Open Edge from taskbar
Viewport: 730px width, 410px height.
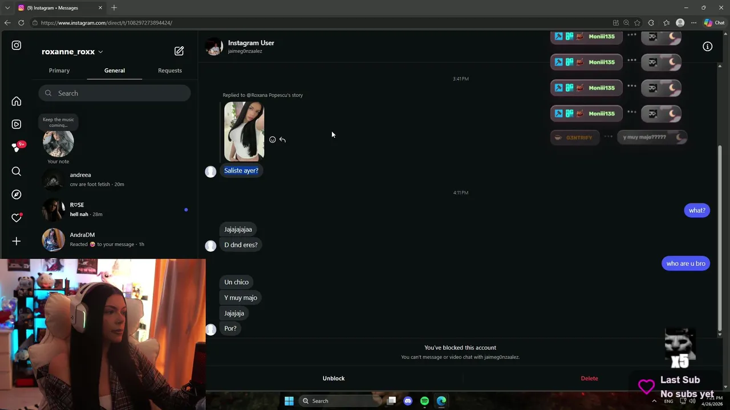pos(441,401)
